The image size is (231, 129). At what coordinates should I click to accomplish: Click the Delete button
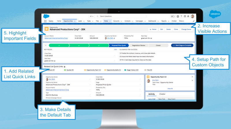[168, 29]
